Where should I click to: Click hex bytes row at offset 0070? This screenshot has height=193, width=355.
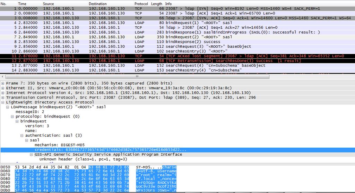[x=72, y=175]
